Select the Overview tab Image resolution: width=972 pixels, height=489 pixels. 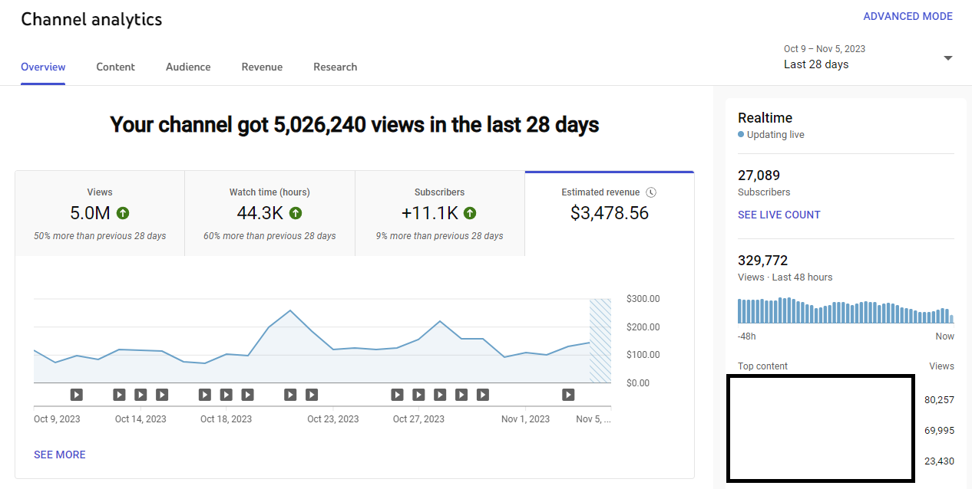(43, 67)
